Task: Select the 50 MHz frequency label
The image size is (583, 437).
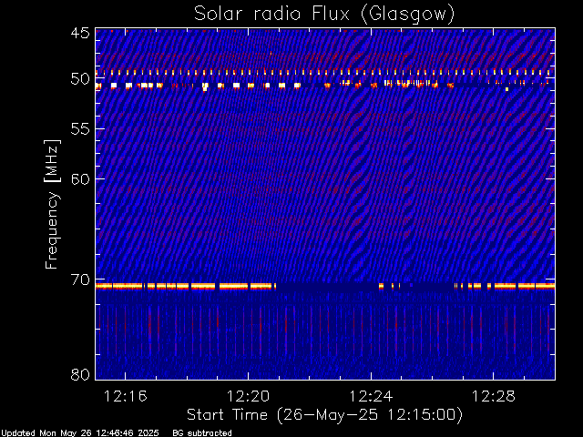Action: click(80, 79)
